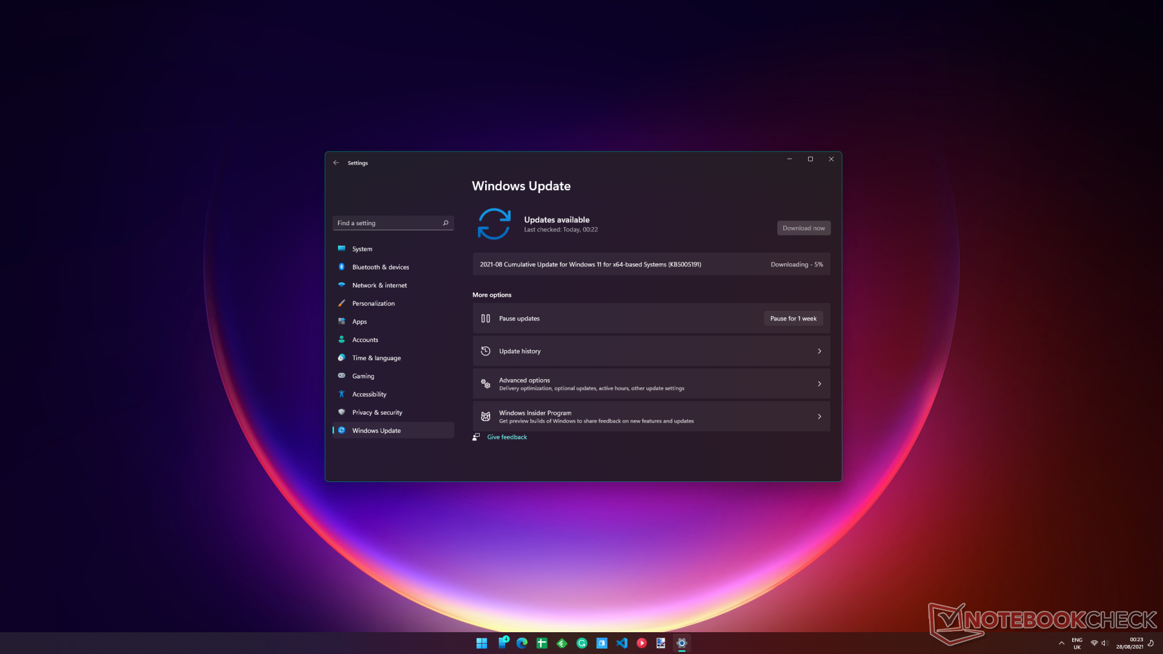Pause updates for 1 week
This screenshot has height=654, width=1163.
point(793,318)
